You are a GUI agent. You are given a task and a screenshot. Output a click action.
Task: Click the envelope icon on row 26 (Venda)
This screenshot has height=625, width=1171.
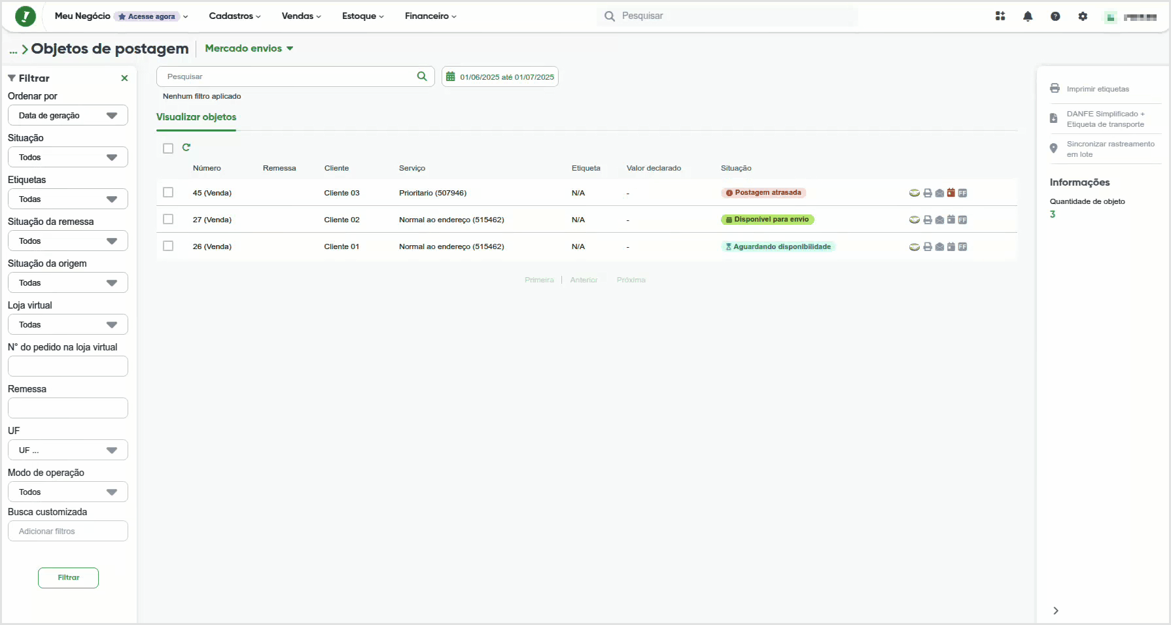point(939,246)
